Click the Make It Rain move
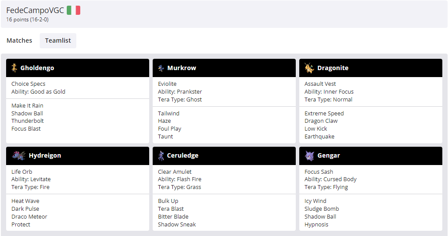The image size is (448, 236). pyautogui.click(x=27, y=105)
